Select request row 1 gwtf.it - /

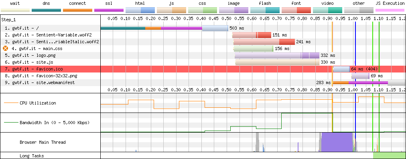203,28
